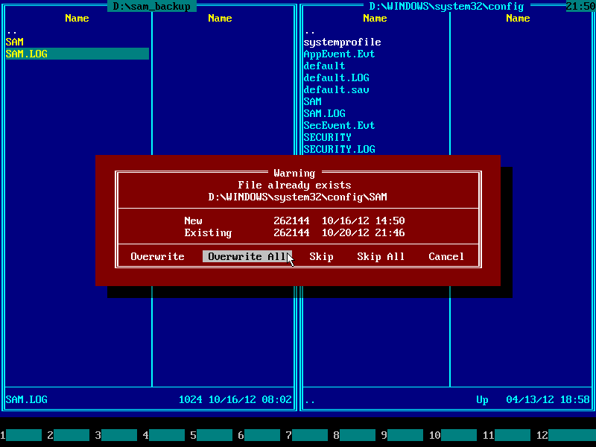Click the Up status entry in right panel
This screenshot has width=596, height=447.
[x=482, y=399]
